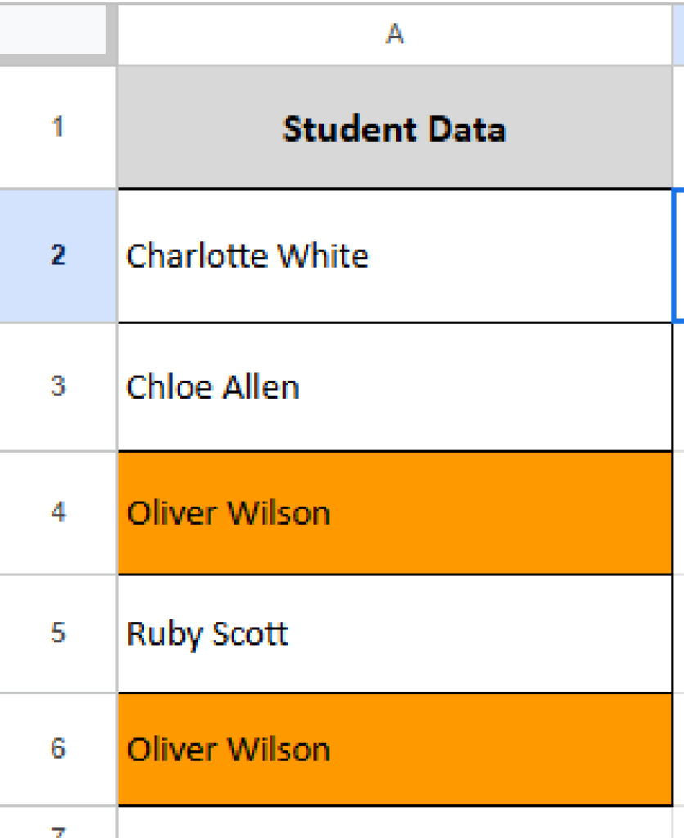Select entire row 4 from row header
This screenshot has width=684, height=838.
[x=57, y=513]
